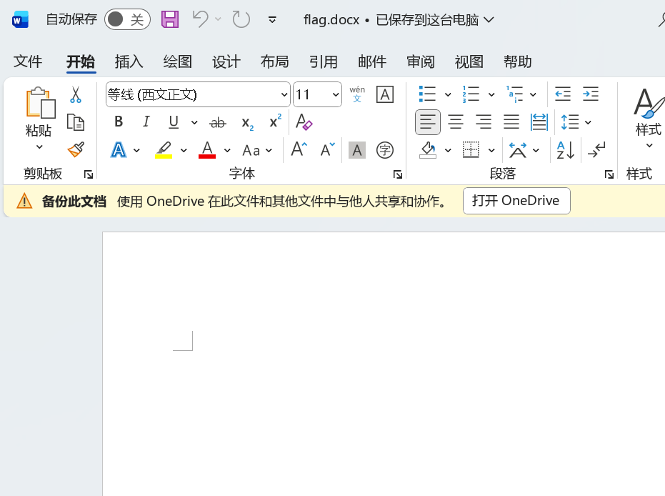This screenshot has height=496, width=665.
Task: Click the Increase Indent icon
Action: tap(591, 94)
